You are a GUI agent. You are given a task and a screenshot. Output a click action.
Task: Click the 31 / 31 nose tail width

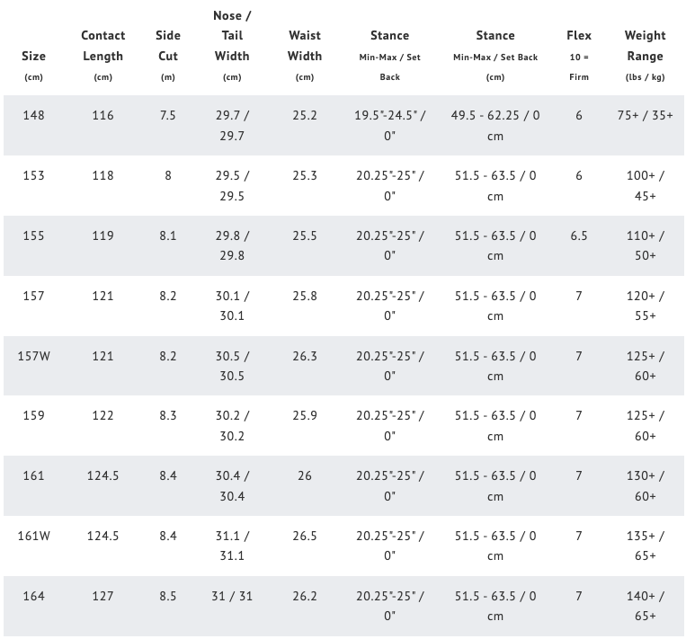(232, 596)
